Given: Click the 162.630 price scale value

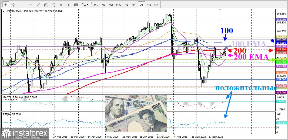Looking at the screenshot, I should (281, 23).
